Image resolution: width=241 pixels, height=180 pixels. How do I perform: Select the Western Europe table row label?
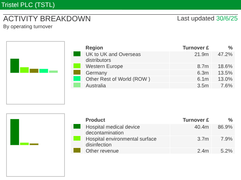(x=104, y=66)
